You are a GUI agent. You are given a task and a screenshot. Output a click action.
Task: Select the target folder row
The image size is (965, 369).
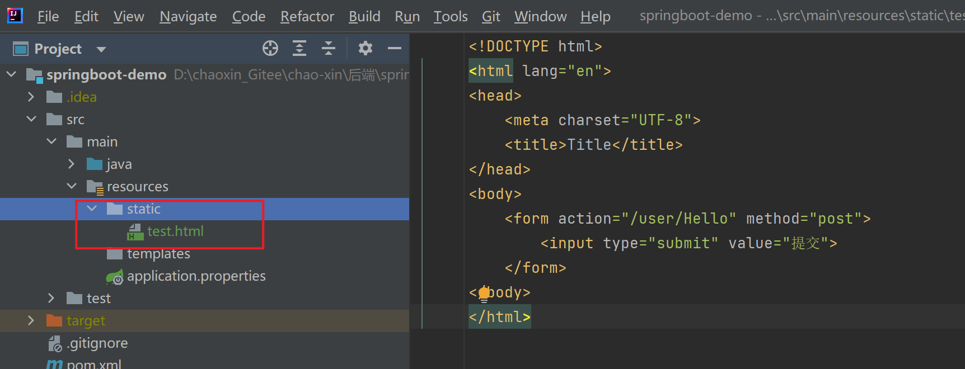(204, 321)
